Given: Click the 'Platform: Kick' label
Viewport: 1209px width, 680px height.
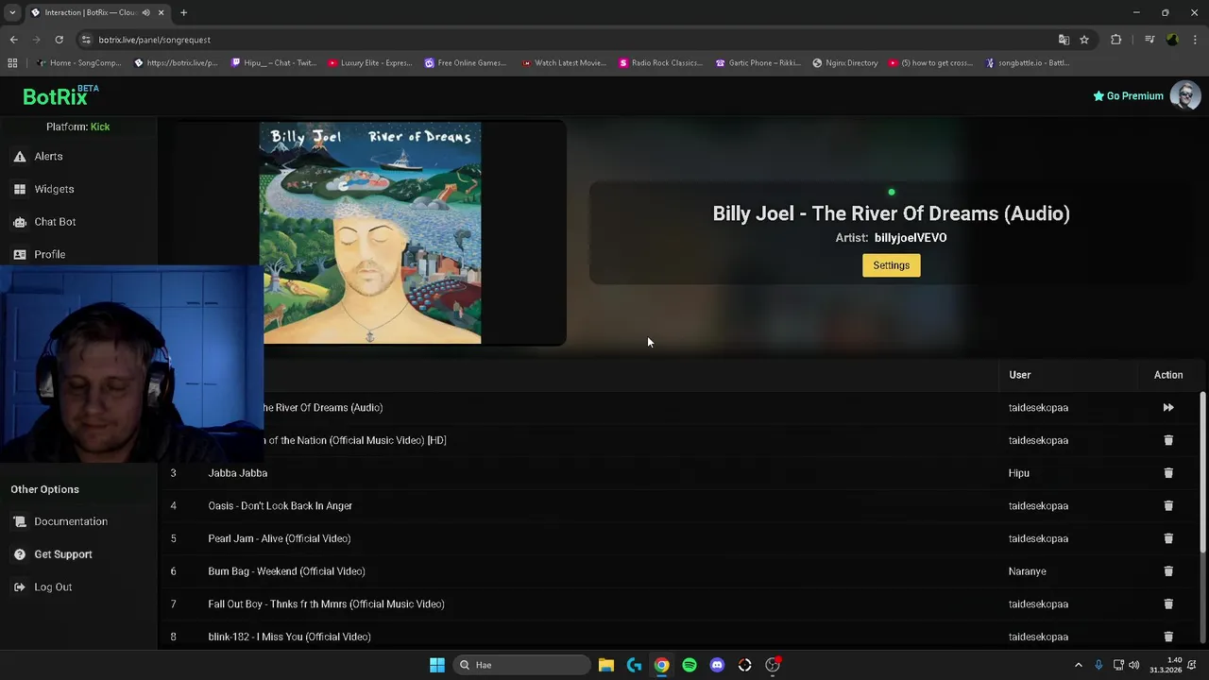Looking at the screenshot, I should (77, 127).
